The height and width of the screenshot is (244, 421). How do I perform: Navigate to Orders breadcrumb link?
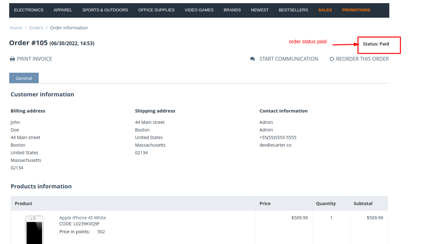point(36,28)
